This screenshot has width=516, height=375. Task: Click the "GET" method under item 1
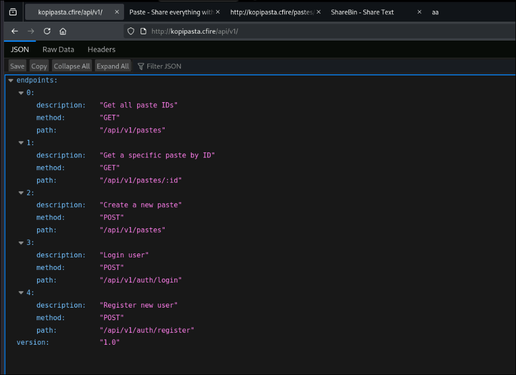pos(110,168)
